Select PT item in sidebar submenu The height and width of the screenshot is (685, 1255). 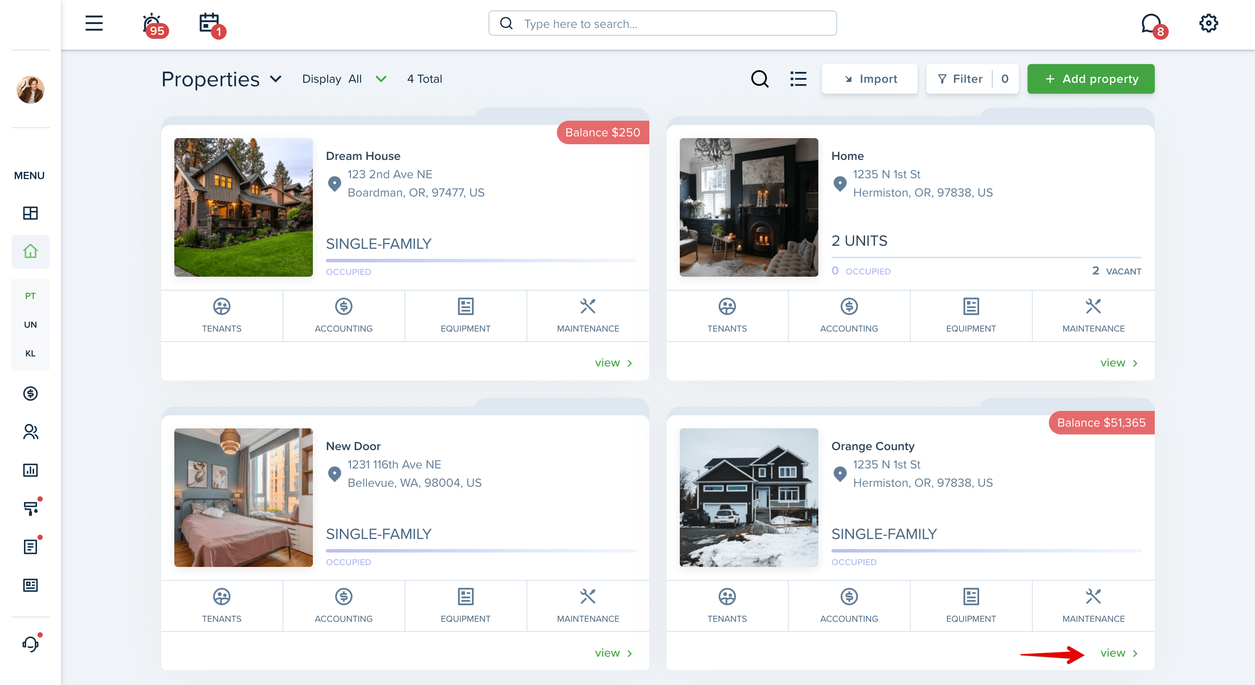30,296
